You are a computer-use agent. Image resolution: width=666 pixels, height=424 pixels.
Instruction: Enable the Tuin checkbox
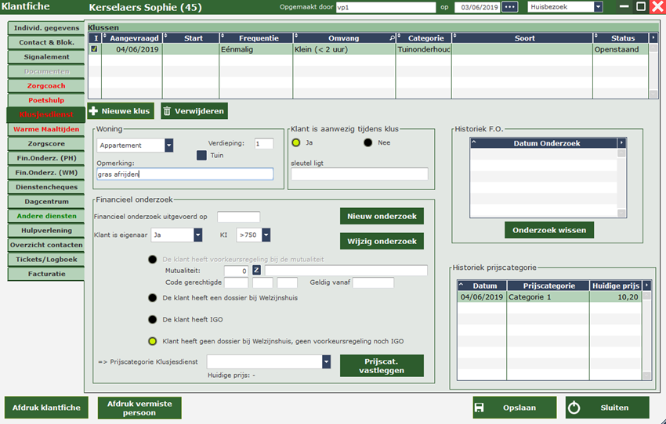pos(201,156)
